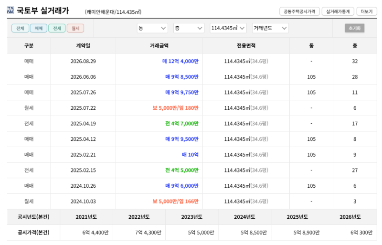The width and height of the screenshot is (382, 245).
Task: Click contract date 2026.06.06
Action: click(x=83, y=77)
